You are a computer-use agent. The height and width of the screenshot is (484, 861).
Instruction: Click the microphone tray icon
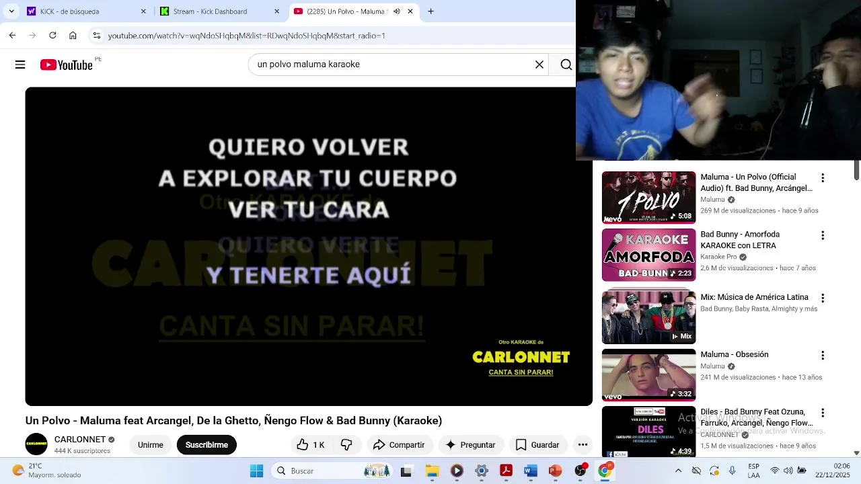tap(732, 471)
